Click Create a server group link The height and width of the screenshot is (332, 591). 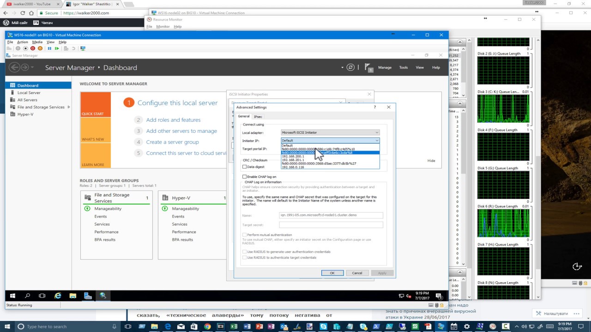pos(172,142)
